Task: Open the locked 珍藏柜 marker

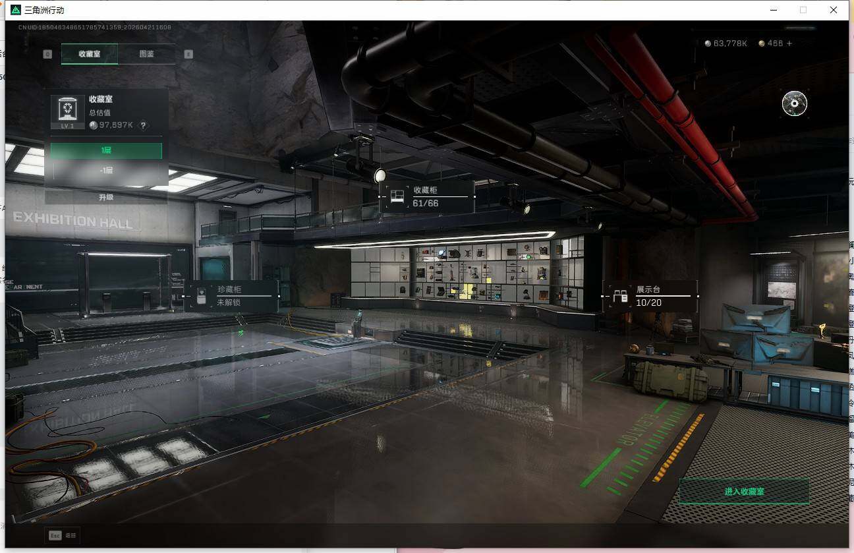Action: [231, 295]
